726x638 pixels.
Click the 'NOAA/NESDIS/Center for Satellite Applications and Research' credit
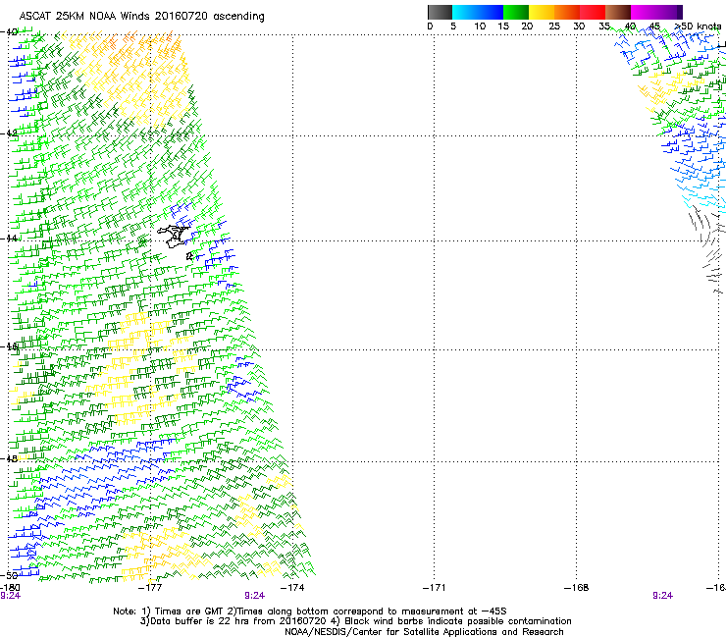coord(424,632)
